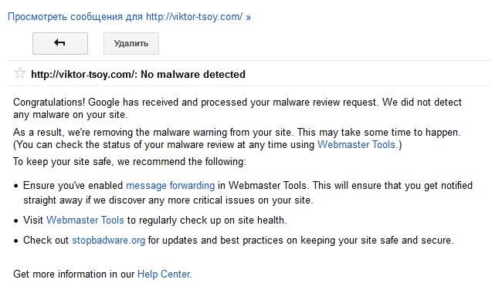Open the message forwarding link
Image resolution: width=492 pixels, height=293 pixels.
pyautogui.click(x=171, y=185)
